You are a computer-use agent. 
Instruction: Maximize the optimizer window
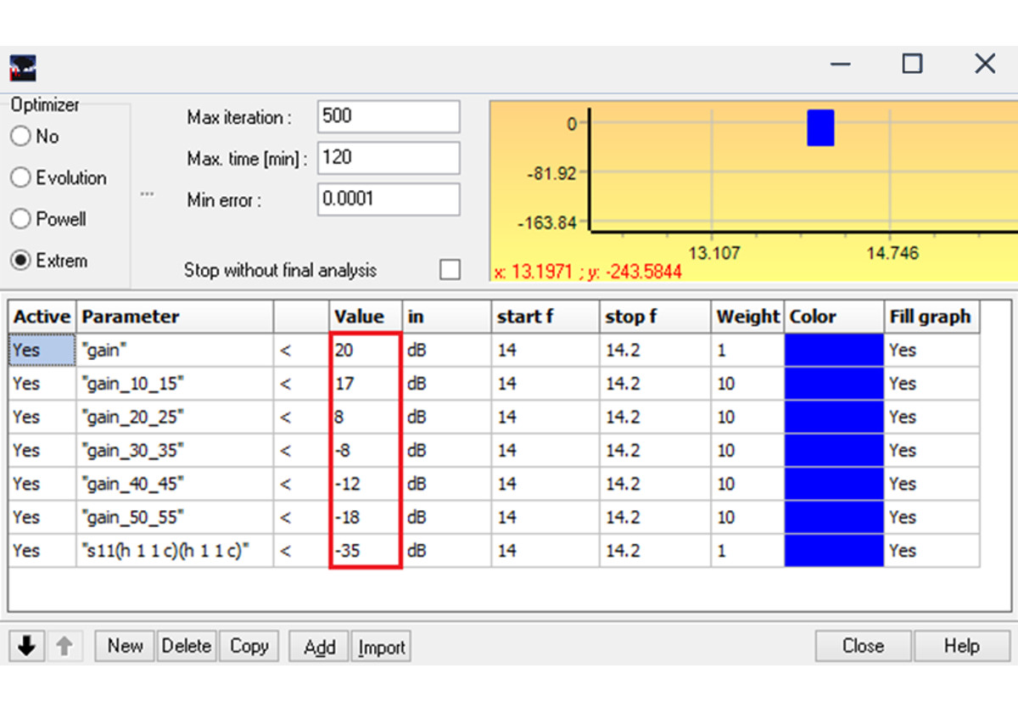[x=912, y=64]
